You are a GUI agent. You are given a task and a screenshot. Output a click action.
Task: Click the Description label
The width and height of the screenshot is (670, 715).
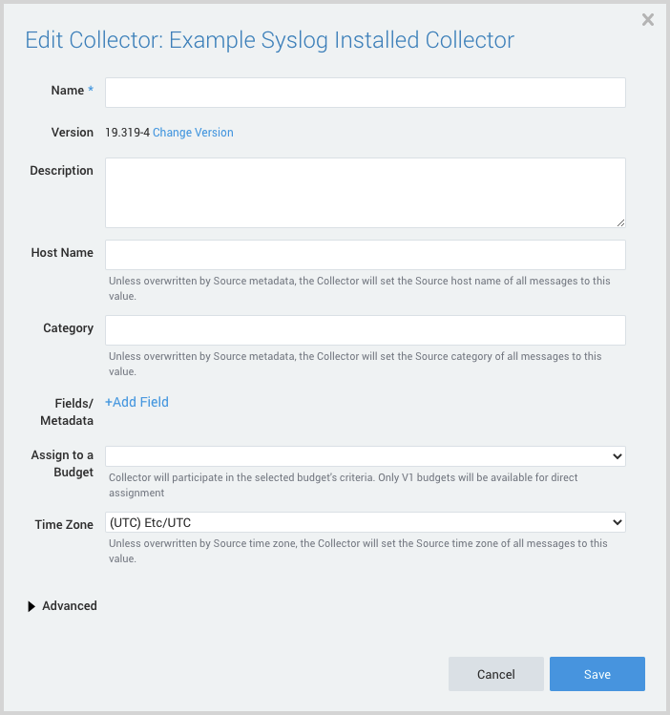[61, 171]
